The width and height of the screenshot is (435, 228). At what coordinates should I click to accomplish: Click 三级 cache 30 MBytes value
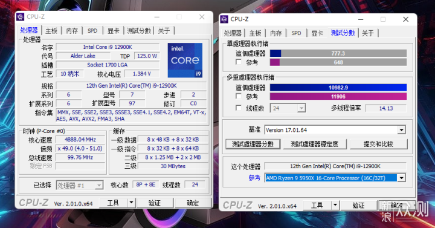click(x=173, y=166)
